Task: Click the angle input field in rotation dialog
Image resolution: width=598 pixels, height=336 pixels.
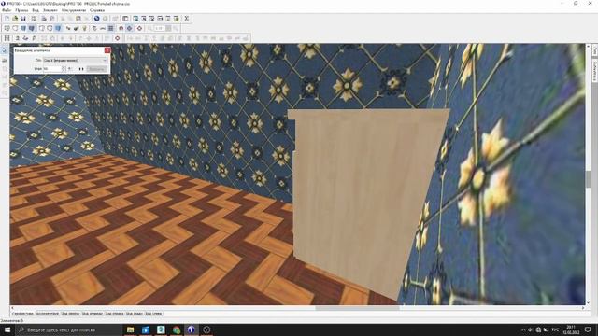Action: click(x=52, y=69)
